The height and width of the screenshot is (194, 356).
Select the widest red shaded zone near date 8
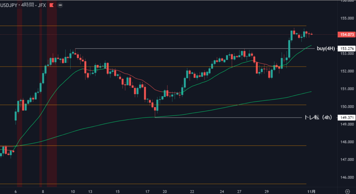coord(52,94)
